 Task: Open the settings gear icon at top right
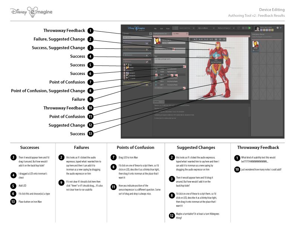277,28
